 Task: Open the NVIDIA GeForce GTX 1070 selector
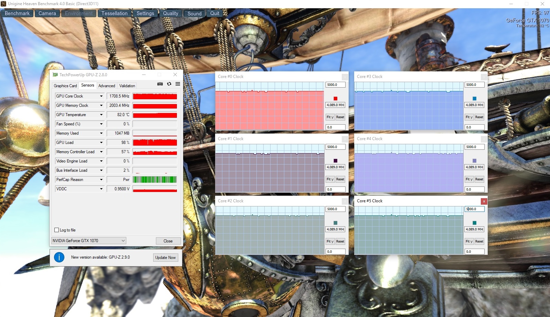click(x=89, y=241)
